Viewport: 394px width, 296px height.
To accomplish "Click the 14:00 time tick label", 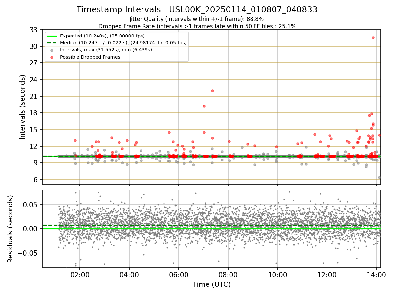I will click(x=376, y=274).
